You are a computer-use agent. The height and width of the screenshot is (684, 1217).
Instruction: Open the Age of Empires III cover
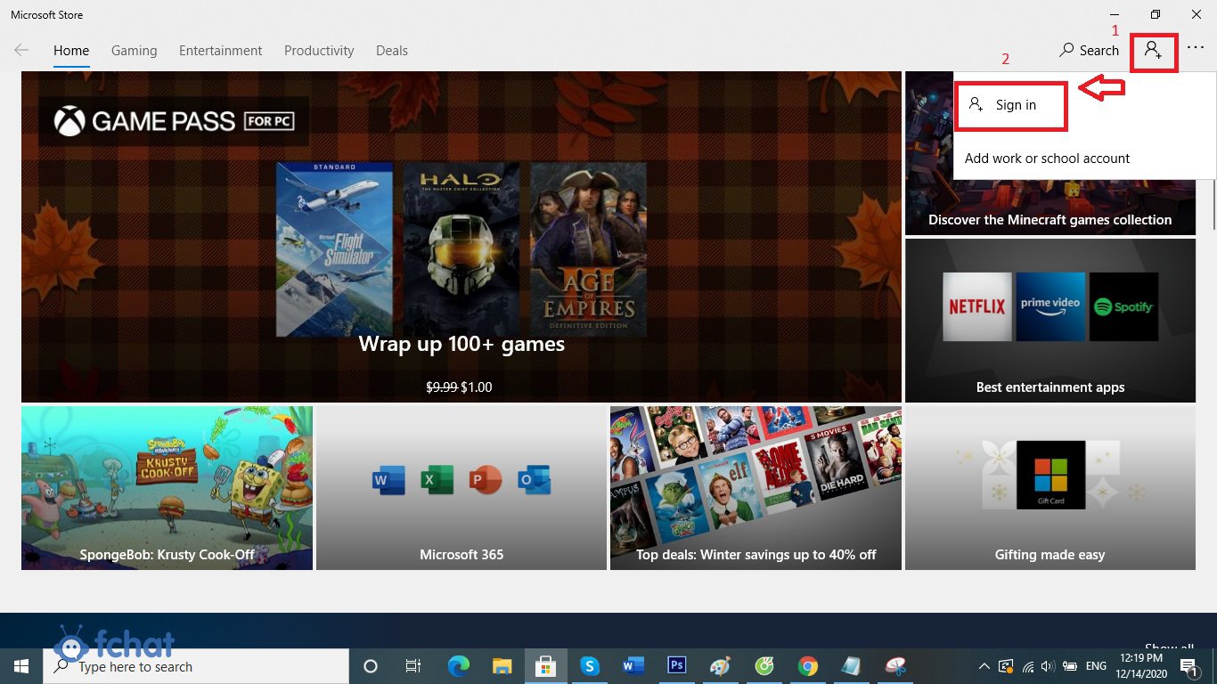(x=588, y=249)
